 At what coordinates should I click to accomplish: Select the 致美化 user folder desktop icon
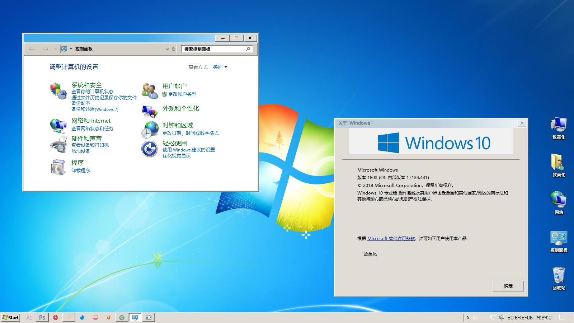(559, 165)
